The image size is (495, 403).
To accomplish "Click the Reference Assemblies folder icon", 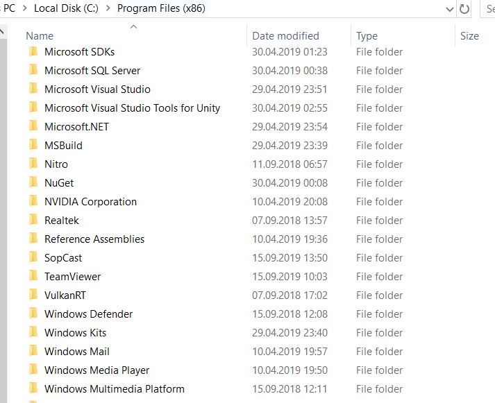I will coord(33,239).
